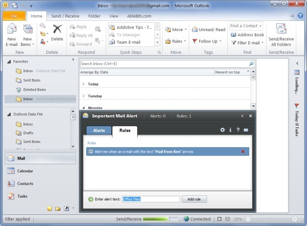This screenshot has height=226, width=307.
Task: Go to Calendar view
Action: pyautogui.click(x=40, y=171)
